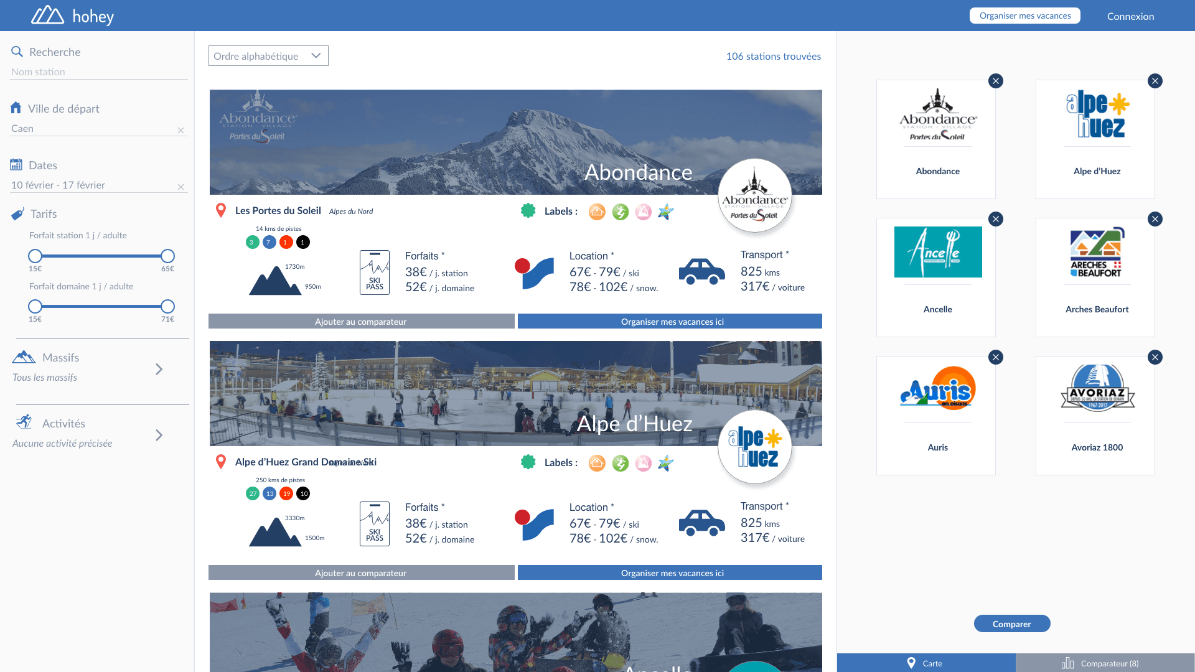Click the Tarifs price tag icon
This screenshot has width=1195, height=672.
coord(17,214)
